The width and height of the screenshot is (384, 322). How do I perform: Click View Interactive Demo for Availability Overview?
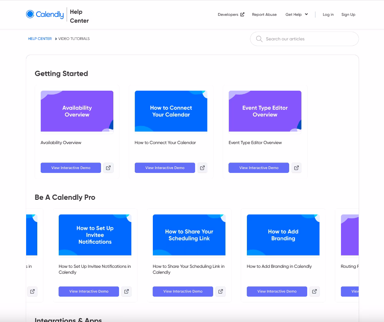(71, 168)
